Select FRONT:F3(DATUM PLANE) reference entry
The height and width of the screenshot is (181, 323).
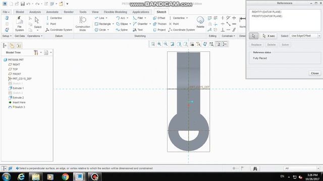267,16
